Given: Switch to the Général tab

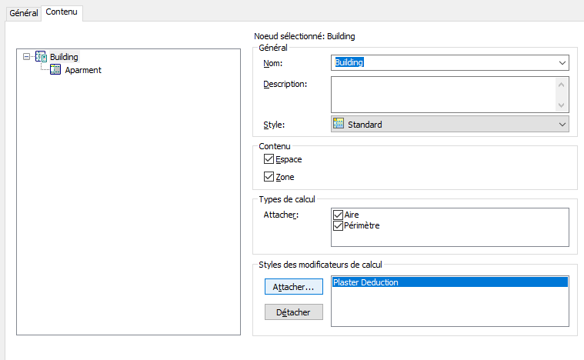Looking at the screenshot, I should click(23, 13).
